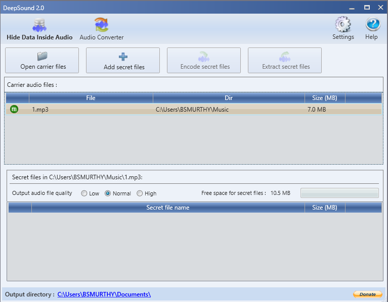Click the Extract secret files button

[x=285, y=61]
